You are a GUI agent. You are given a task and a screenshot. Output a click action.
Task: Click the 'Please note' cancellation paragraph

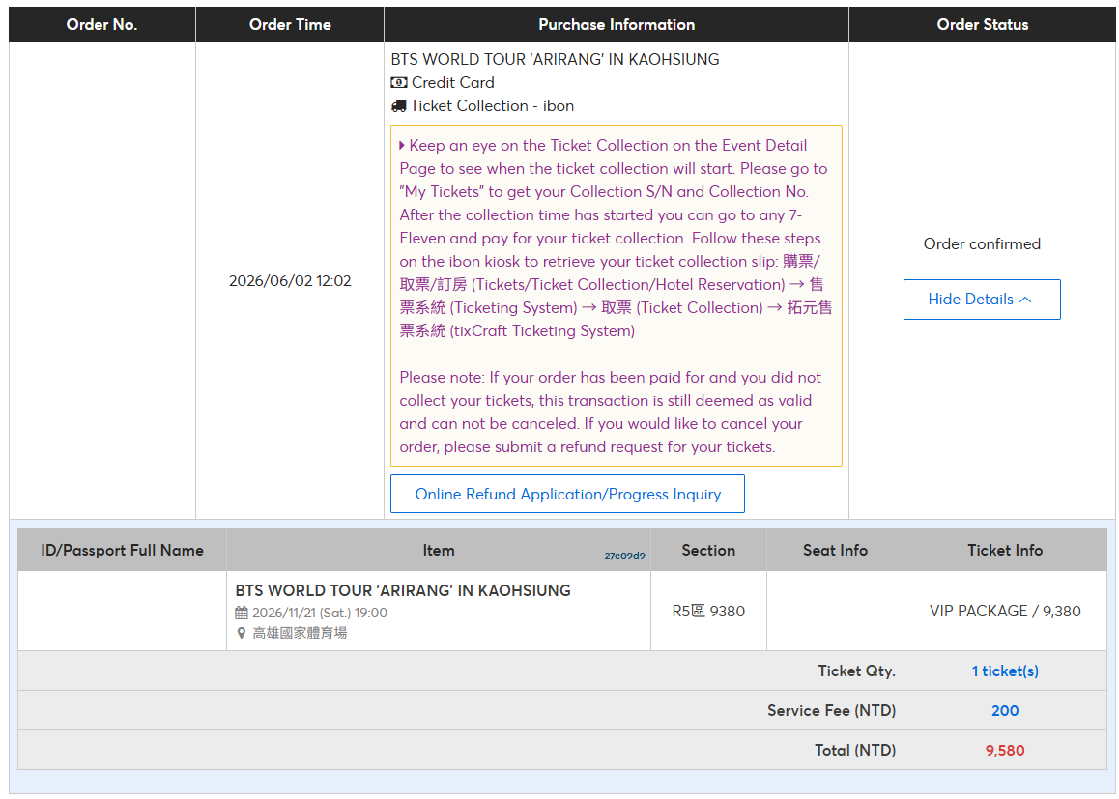pos(610,413)
